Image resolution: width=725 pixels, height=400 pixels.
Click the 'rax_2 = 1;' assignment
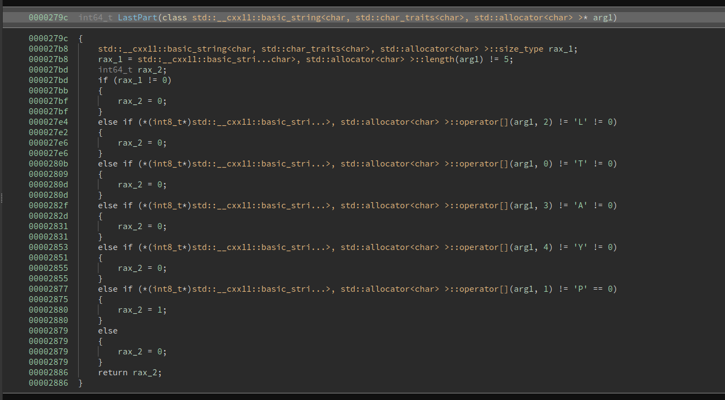click(x=142, y=310)
